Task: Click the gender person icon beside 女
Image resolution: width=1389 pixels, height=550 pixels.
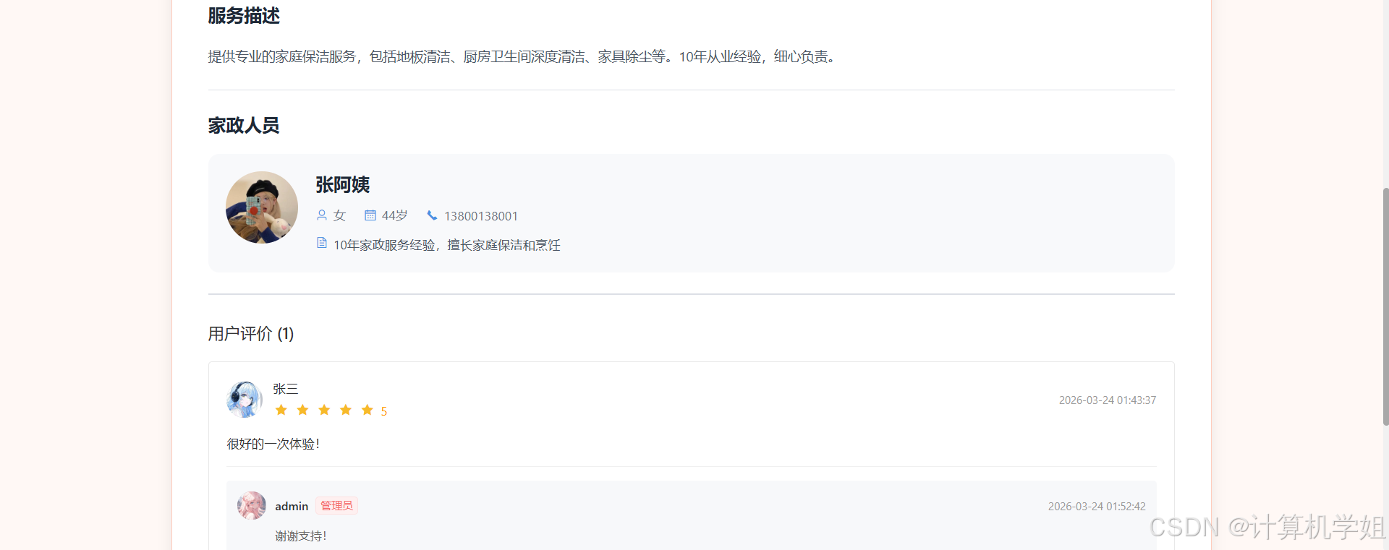Action: [x=322, y=215]
